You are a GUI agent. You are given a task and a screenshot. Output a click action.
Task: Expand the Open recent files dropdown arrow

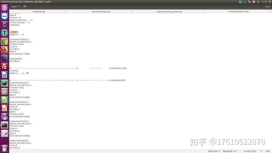tap(19, 6)
